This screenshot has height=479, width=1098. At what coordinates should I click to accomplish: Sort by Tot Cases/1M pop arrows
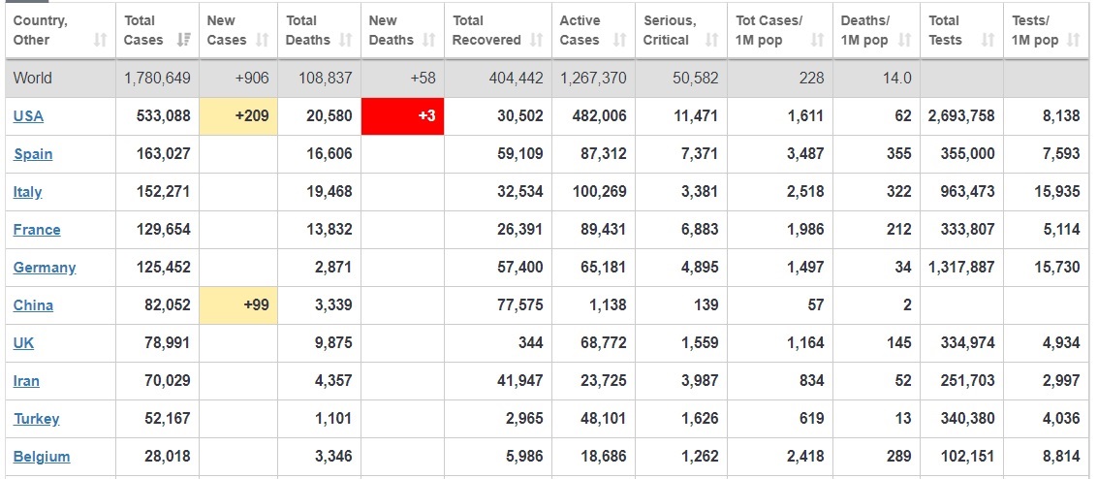pyautogui.click(x=817, y=40)
